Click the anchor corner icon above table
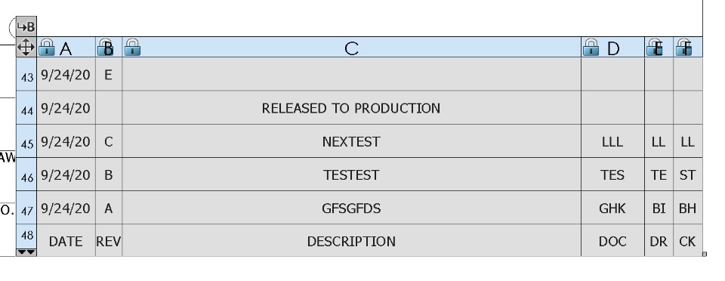 coord(26,26)
